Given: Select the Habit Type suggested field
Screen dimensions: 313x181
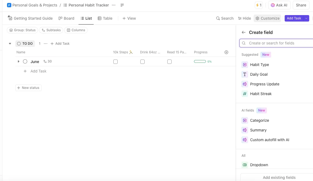Looking at the screenshot, I should (x=259, y=65).
